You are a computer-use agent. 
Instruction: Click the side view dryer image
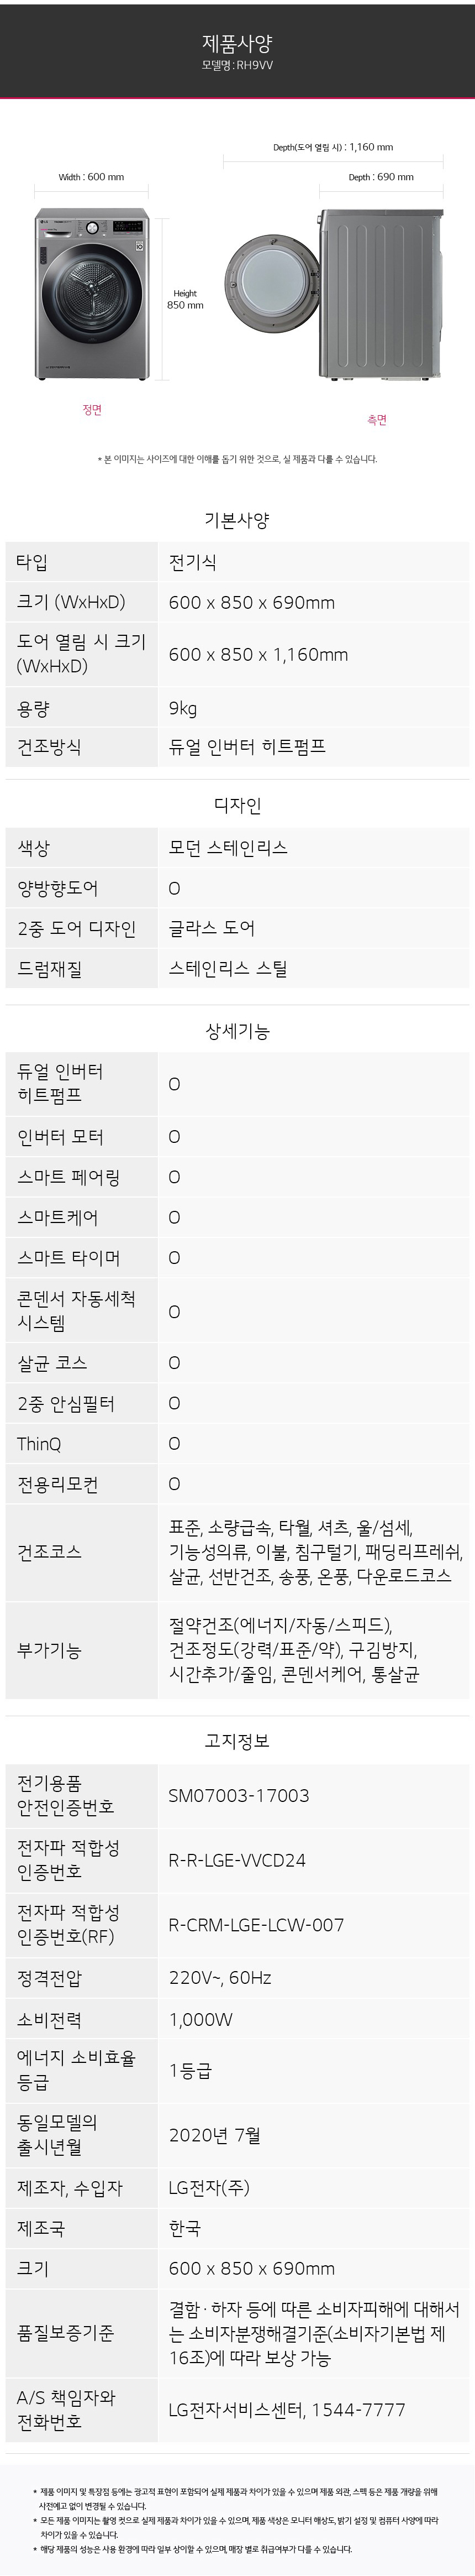333,294
